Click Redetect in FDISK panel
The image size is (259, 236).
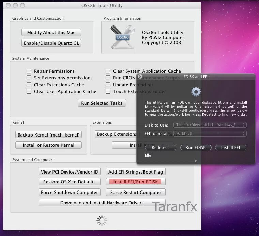coord(160,147)
